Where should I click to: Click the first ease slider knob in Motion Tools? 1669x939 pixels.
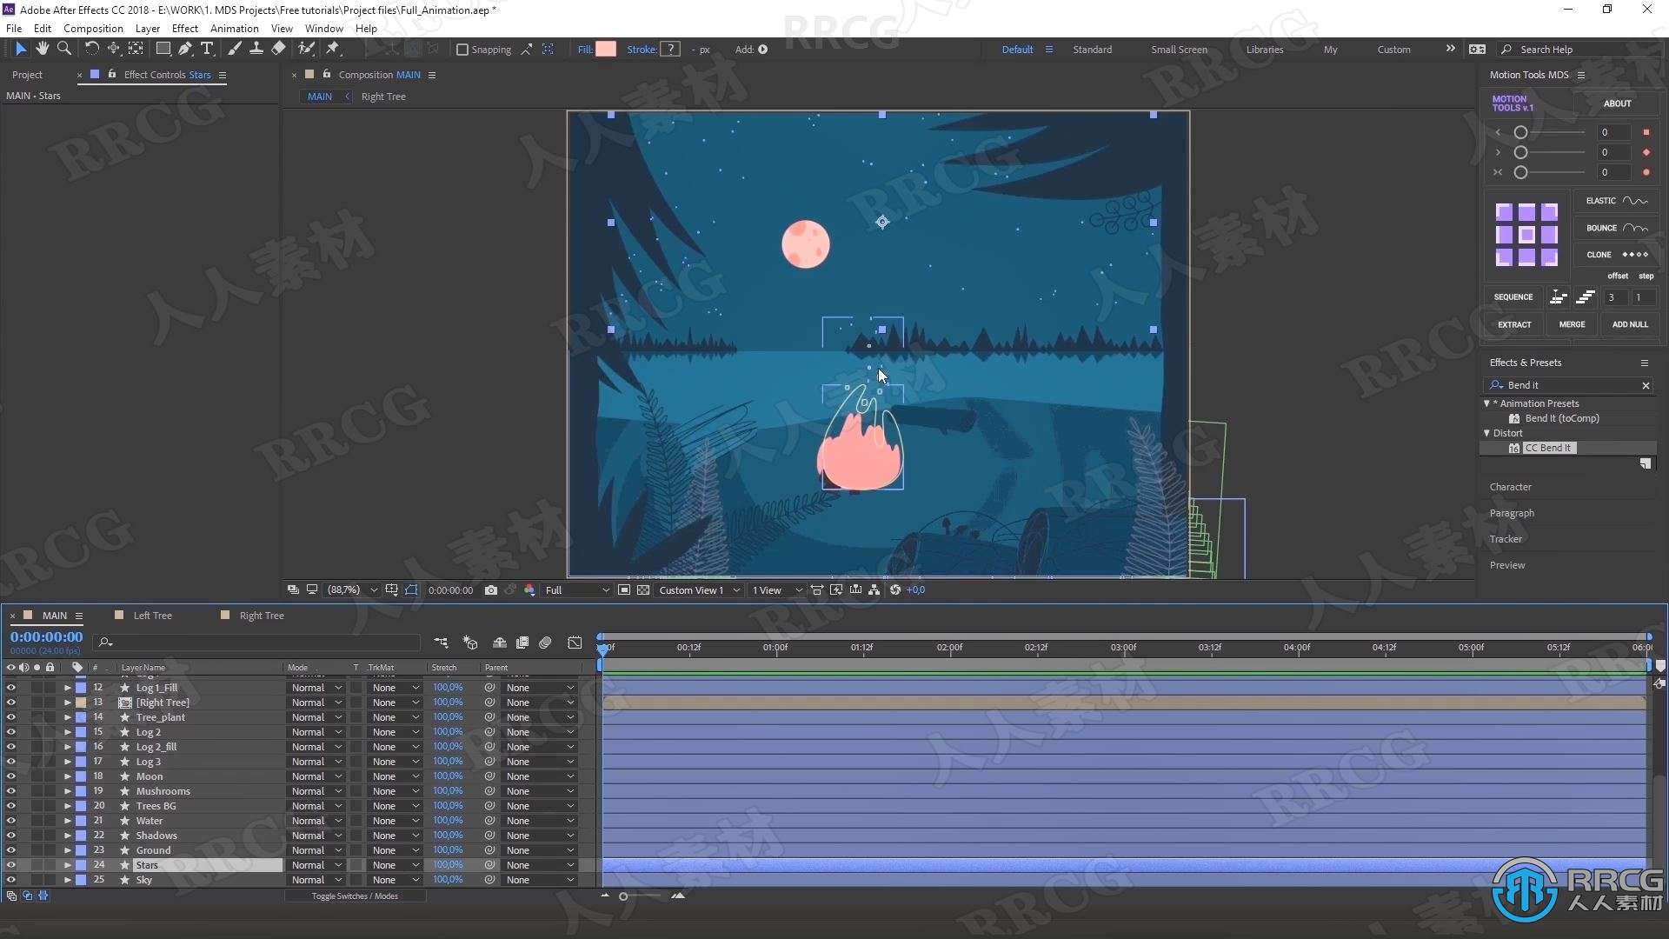click(1520, 132)
